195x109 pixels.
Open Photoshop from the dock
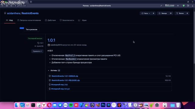point(103,105)
